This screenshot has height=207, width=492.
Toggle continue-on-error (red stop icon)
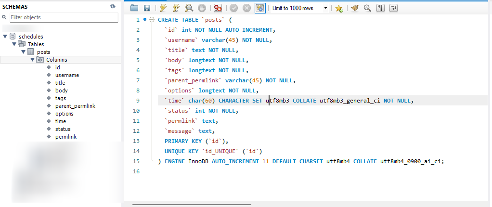click(x=218, y=8)
